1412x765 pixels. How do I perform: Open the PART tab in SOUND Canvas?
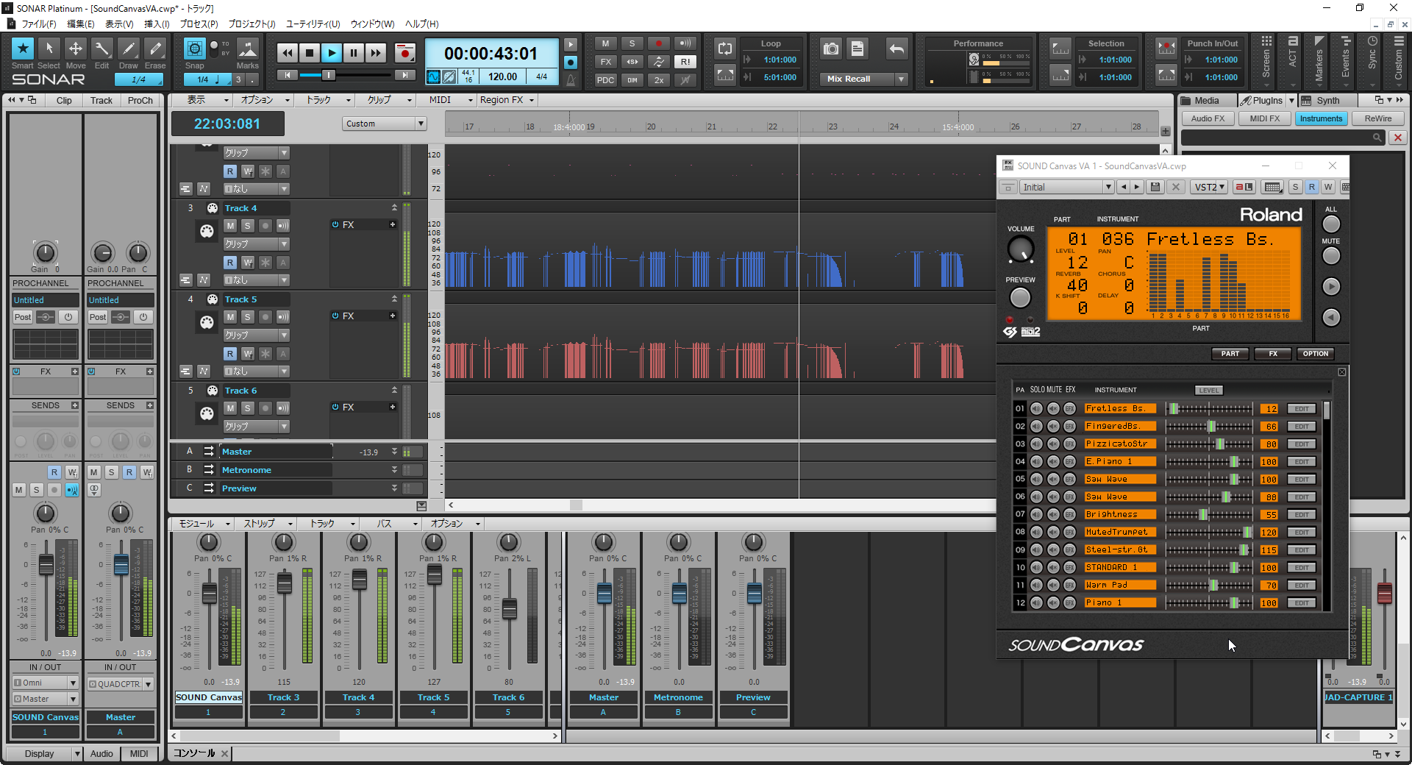pyautogui.click(x=1230, y=354)
